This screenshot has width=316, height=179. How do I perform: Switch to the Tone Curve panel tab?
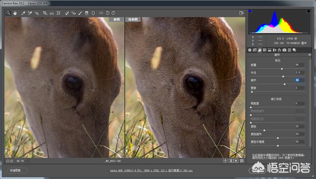point(255,50)
